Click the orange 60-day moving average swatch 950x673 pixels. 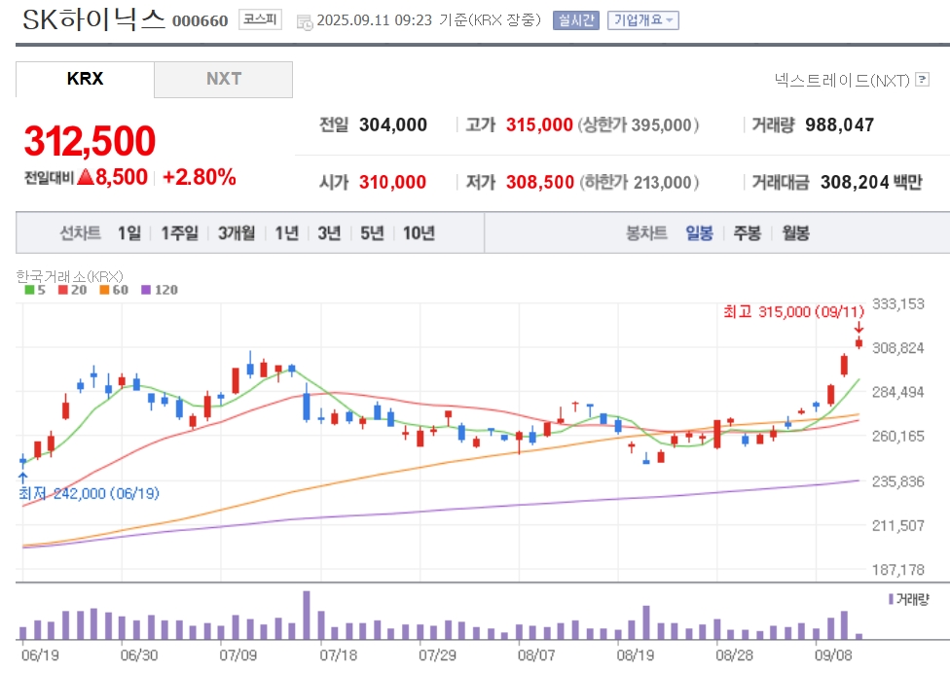pos(104,290)
